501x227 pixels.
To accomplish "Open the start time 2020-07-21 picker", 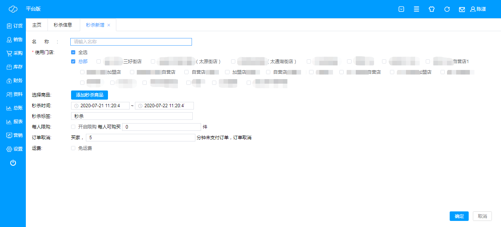I will (x=100, y=106).
